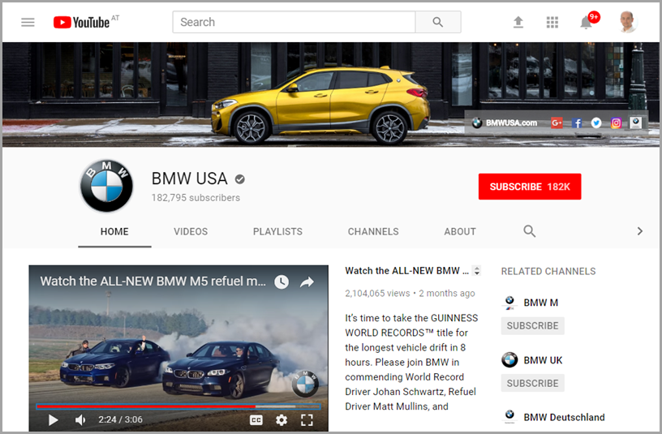Viewport: 662px width, 434px height.
Task: Open the 'Watch the ALL-NEW BMW ...' title link
Action: coord(407,271)
